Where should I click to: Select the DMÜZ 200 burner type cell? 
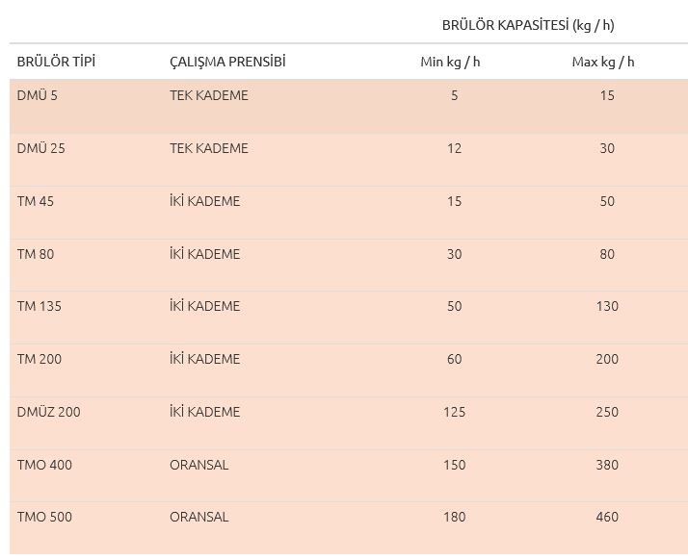[49, 412]
